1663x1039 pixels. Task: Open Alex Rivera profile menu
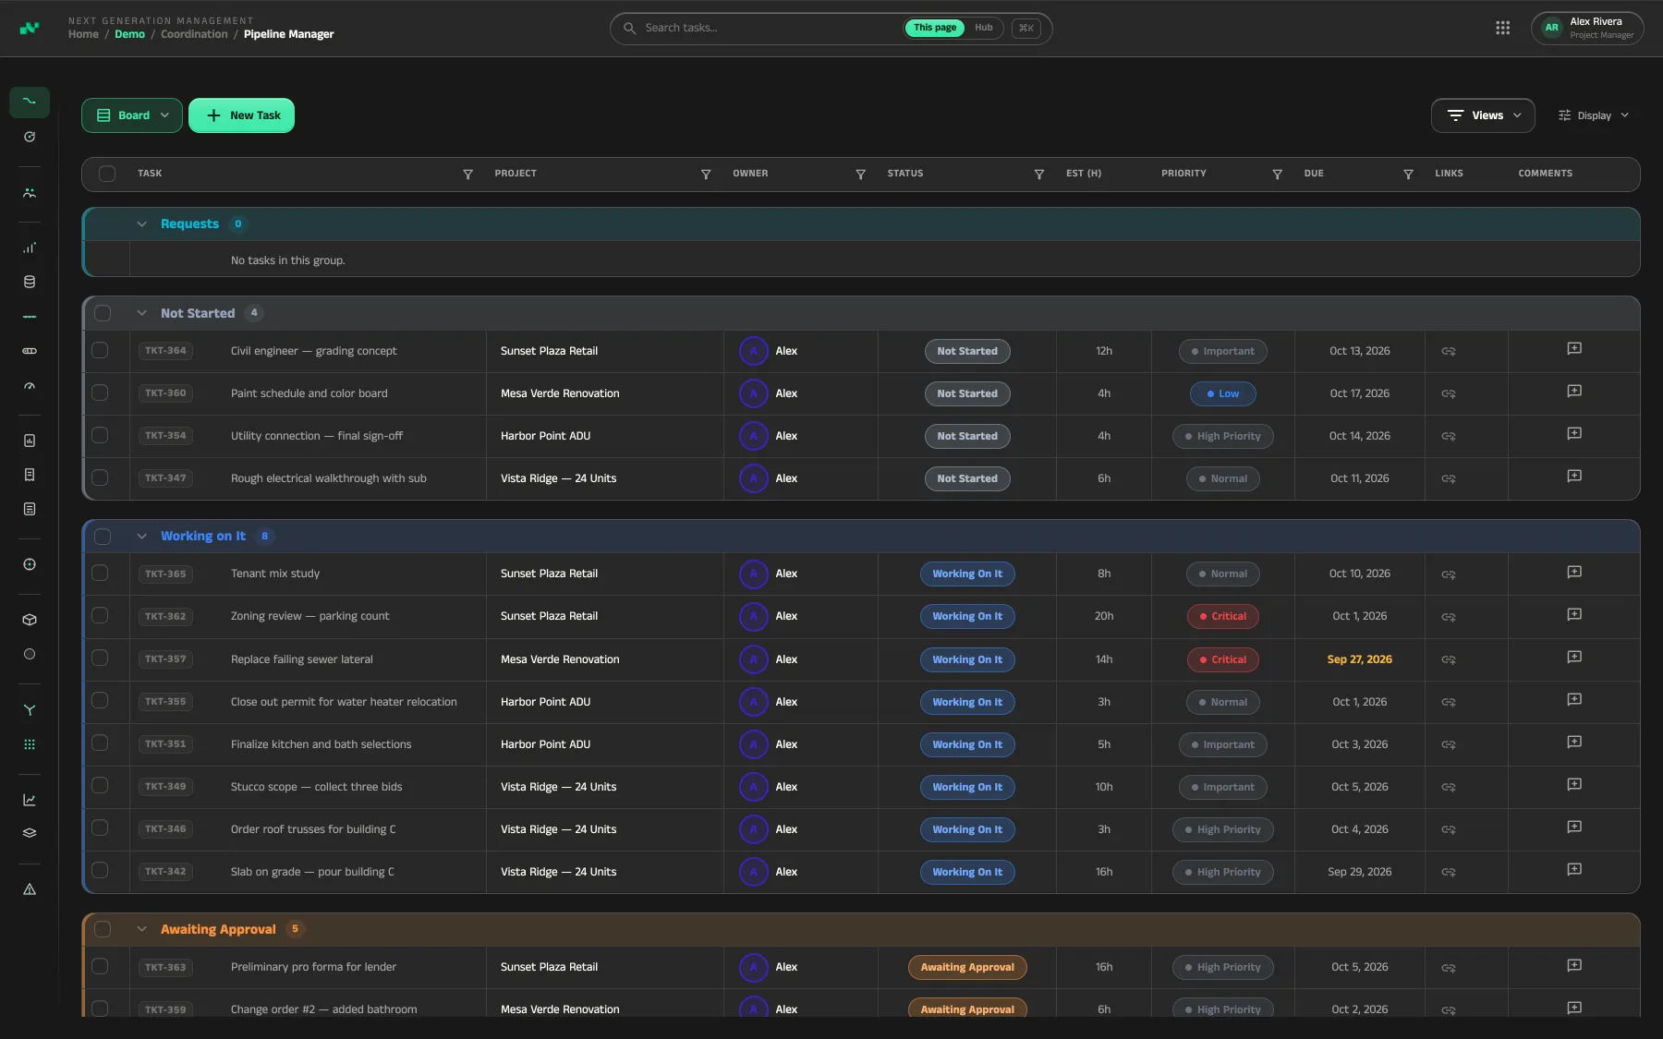(x=1587, y=28)
